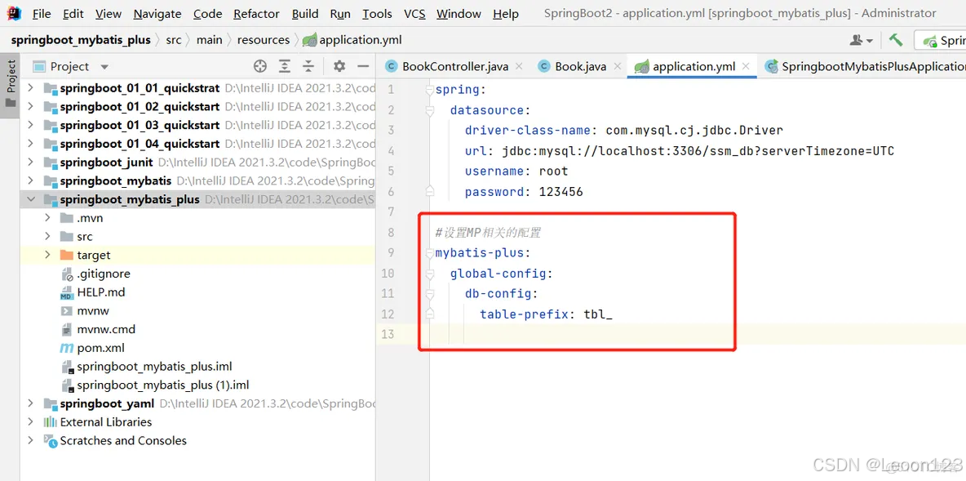Screen dimensions: 966x481
Task: Expand springboot_junit module
Action: tap(31, 163)
